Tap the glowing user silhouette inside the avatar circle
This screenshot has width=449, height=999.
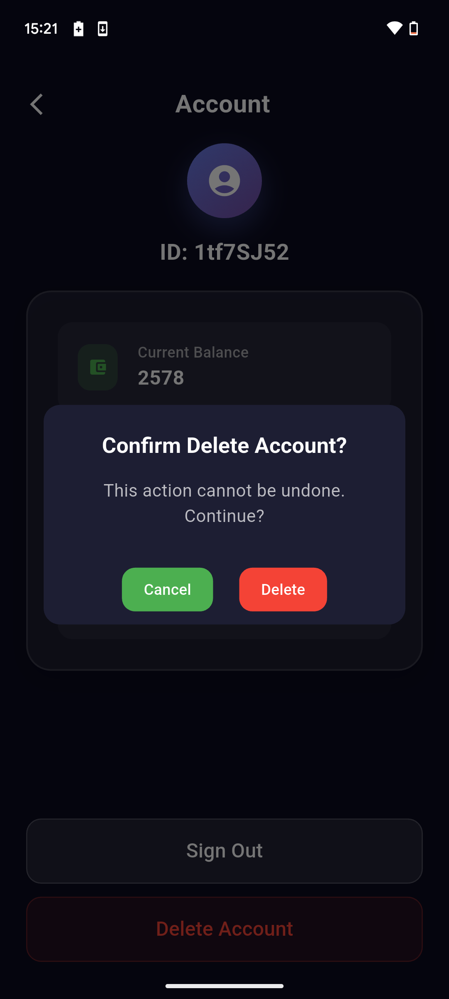(224, 180)
